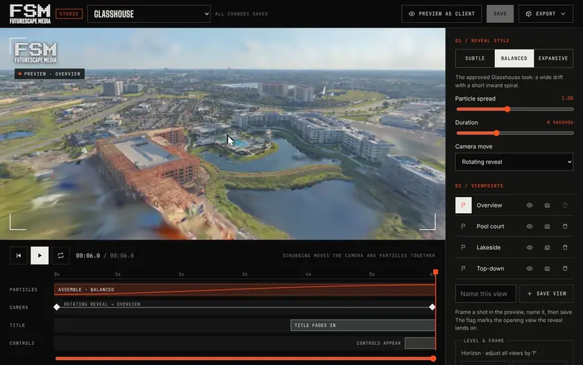The height and width of the screenshot is (365, 583).
Task: Click the Rotating Reveal → Overview camera label
Action: click(x=102, y=304)
